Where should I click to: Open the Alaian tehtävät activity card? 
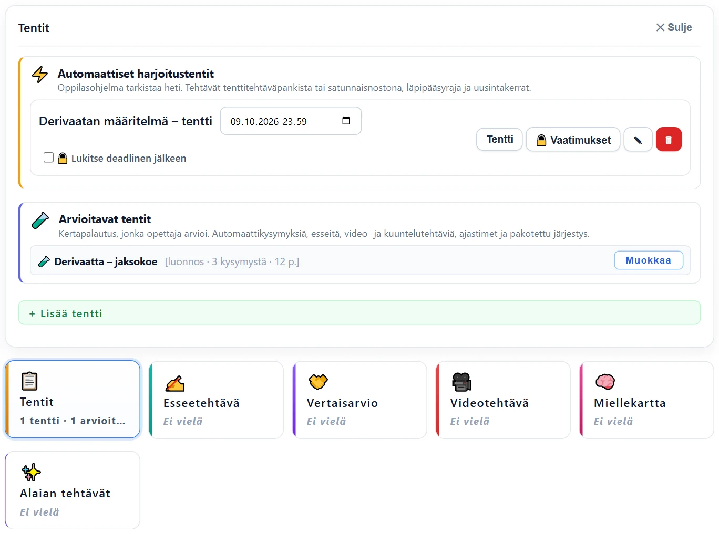pos(73,490)
